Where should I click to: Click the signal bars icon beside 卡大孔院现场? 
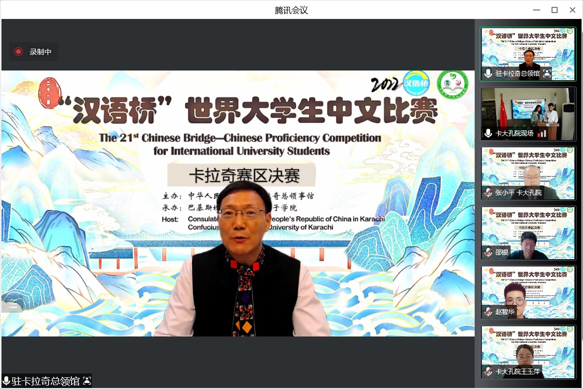point(542,133)
